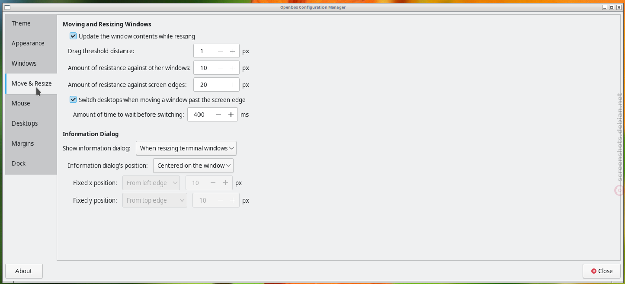
Task: Decrease resistance against other windows
Action: click(x=221, y=68)
